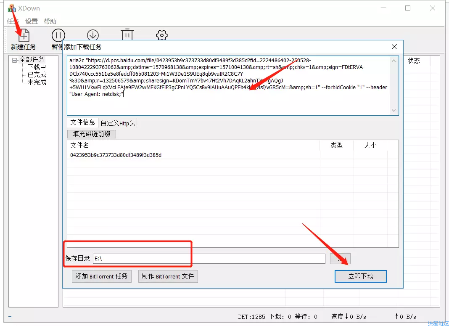Click the URL box scroll-up arrow
Image resolution: width=449 pixels, height=326 pixels.
(x=394, y=61)
